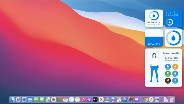Open the Trash in the Dock
184x104 pixels.
(172, 99)
